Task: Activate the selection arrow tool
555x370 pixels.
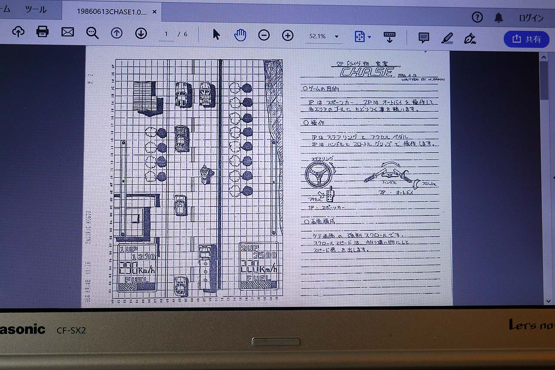Action: [216, 35]
